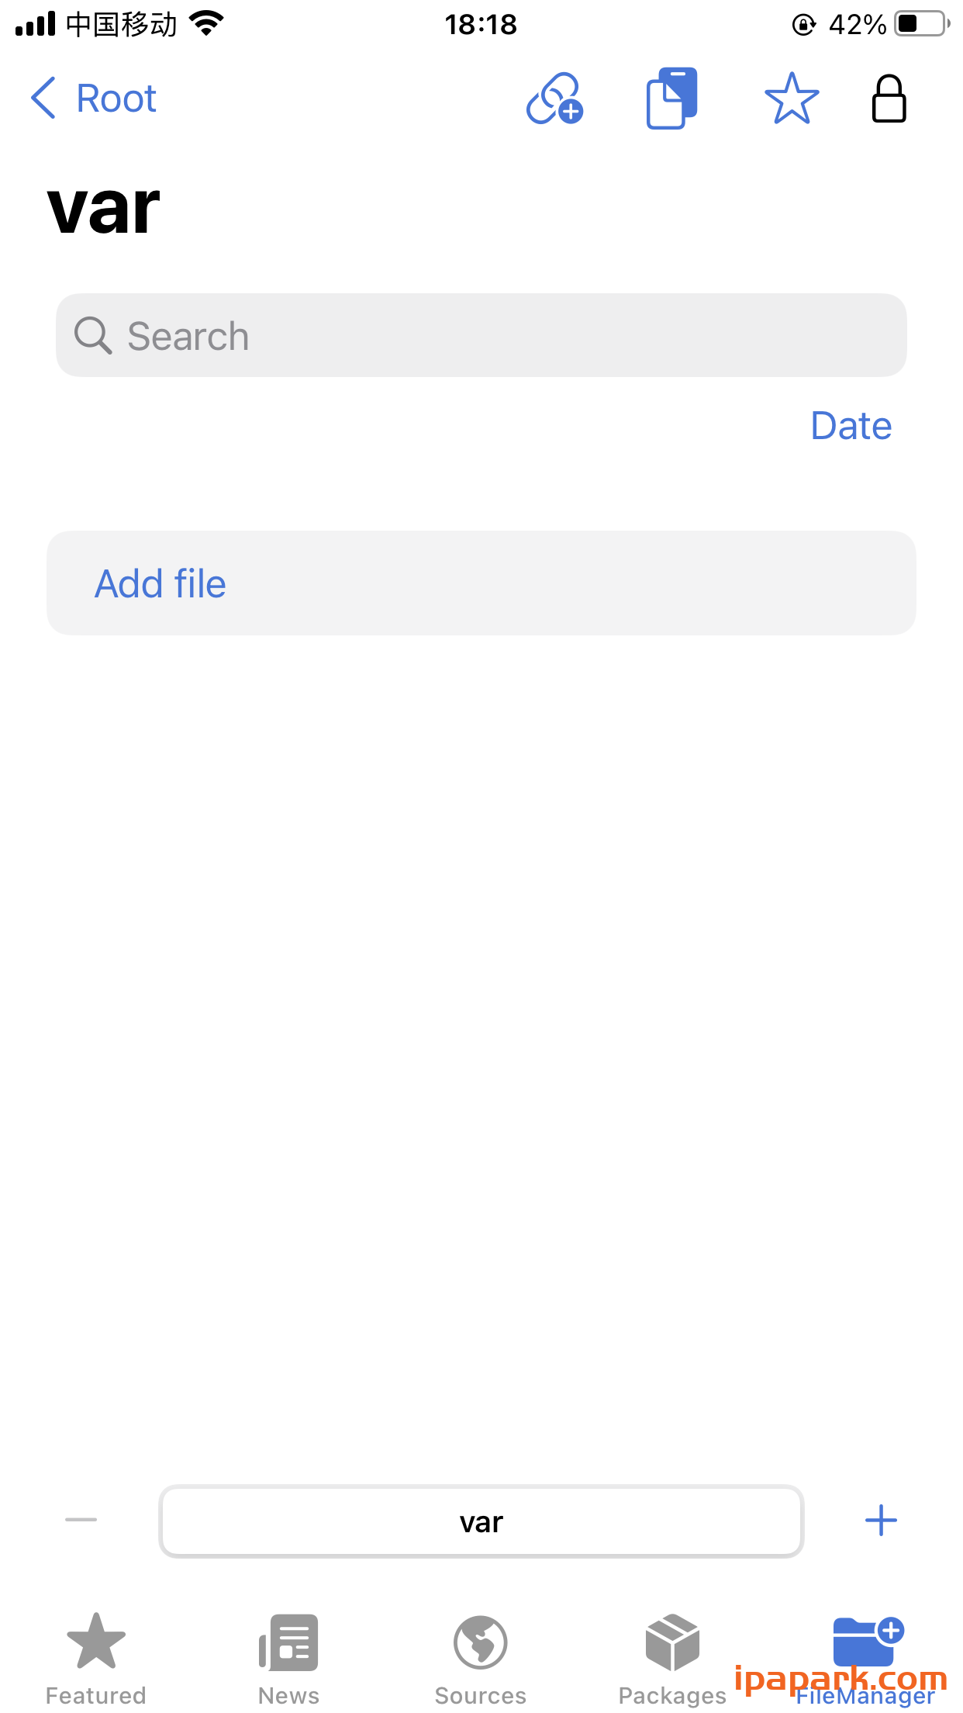Click the var path field
This screenshot has width=963, height=1713.
tap(481, 1521)
